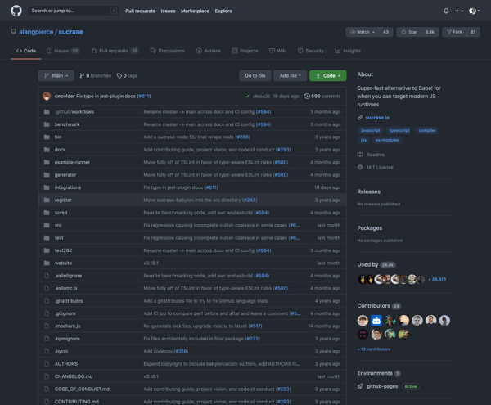Open the Security tab

pos(311,51)
